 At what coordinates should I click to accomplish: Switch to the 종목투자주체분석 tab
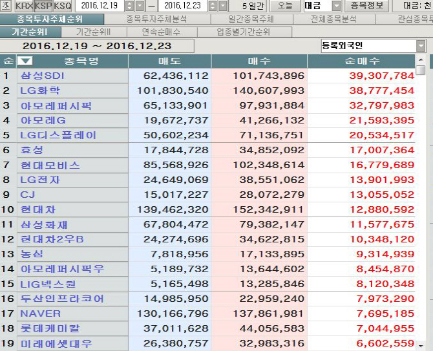pyautogui.click(x=156, y=19)
